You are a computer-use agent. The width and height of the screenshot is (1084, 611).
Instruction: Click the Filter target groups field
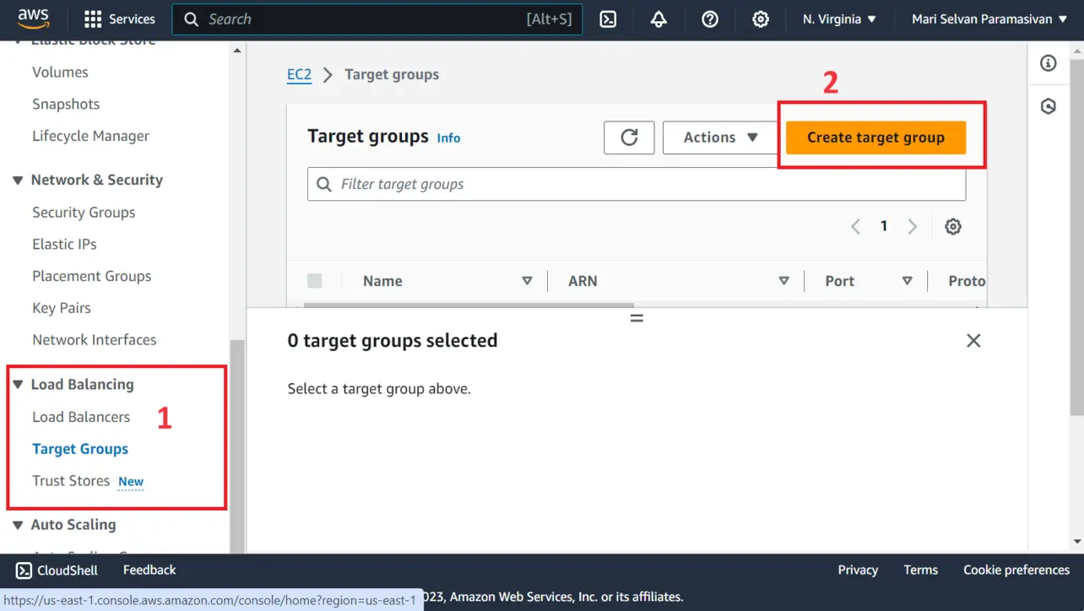[x=637, y=184]
